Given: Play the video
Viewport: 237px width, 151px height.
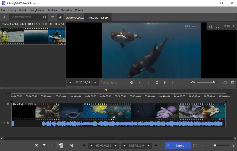Looking at the screenshot, I should [x=148, y=83].
